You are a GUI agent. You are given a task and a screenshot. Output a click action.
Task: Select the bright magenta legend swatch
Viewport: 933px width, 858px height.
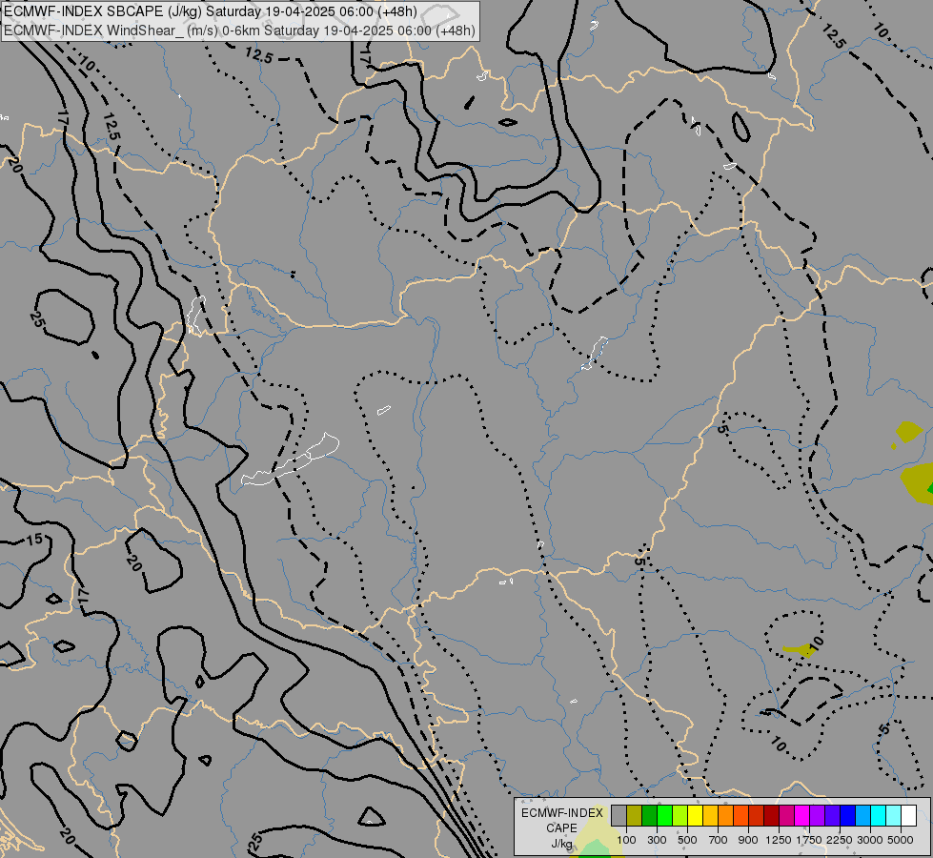pyautogui.click(x=802, y=816)
